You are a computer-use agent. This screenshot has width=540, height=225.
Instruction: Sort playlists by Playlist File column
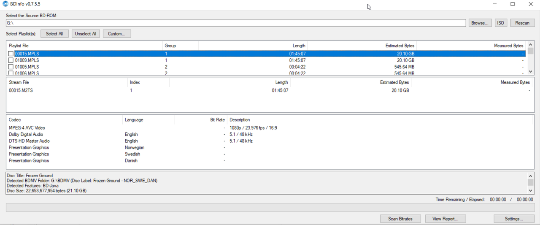pyautogui.click(x=84, y=46)
